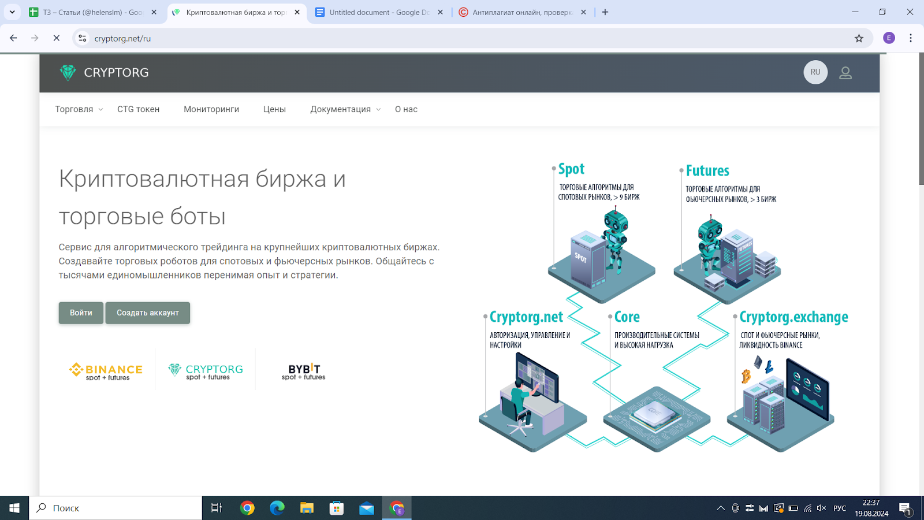924x520 pixels.
Task: Click the Создать аккаунт button
Action: tap(147, 313)
